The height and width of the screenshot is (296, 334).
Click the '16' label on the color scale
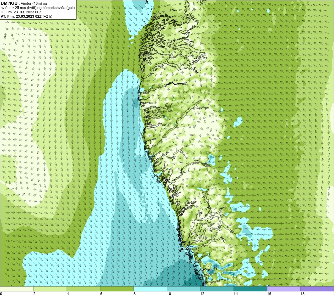(x=269, y=294)
